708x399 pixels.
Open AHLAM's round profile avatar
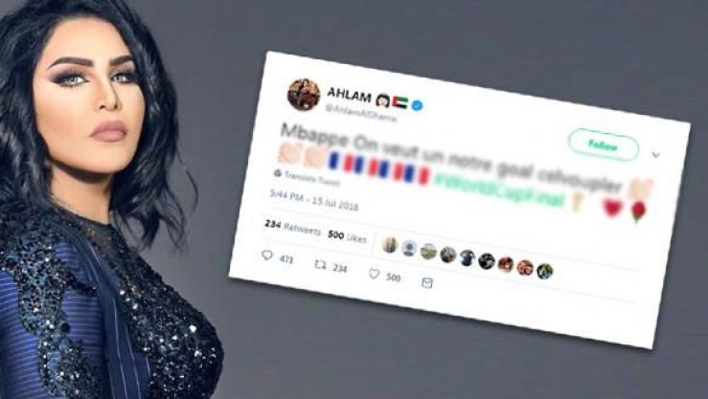coord(304,94)
